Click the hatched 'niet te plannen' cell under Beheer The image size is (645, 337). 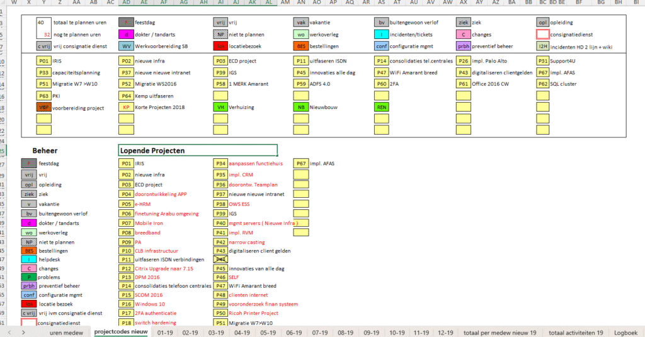coord(28,242)
